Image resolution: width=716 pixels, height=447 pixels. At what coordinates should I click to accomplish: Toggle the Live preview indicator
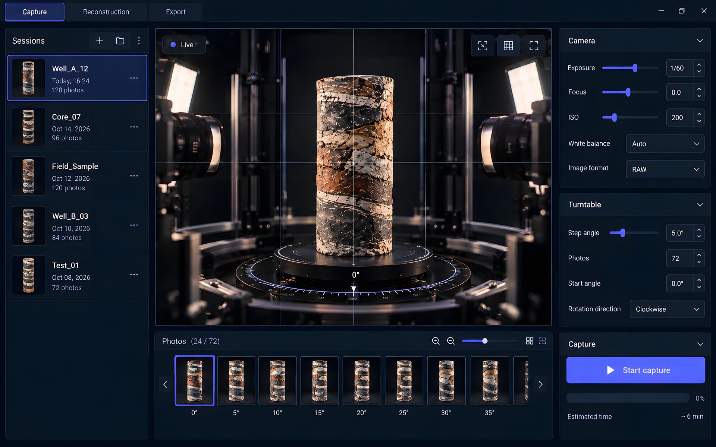(x=184, y=45)
